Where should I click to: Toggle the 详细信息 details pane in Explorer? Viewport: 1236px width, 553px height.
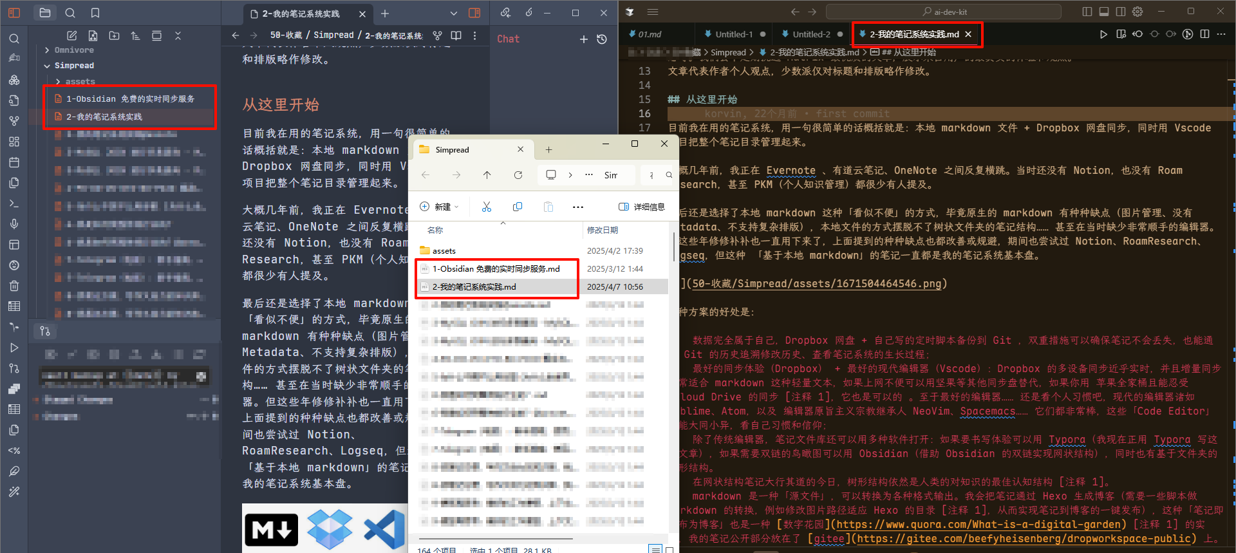click(x=641, y=207)
